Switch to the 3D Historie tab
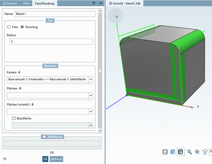The height and width of the screenshot is (164, 212). point(10,3)
